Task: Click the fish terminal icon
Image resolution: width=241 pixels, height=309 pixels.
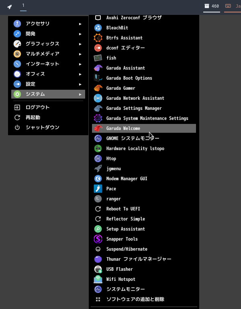Action: (98, 58)
